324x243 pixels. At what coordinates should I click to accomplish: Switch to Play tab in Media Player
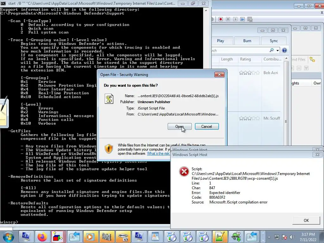tap(221, 41)
